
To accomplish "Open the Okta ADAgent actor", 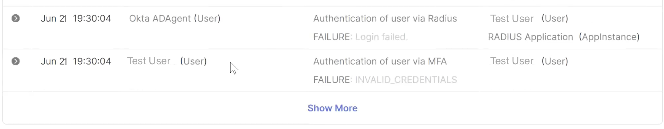I will click(160, 18).
